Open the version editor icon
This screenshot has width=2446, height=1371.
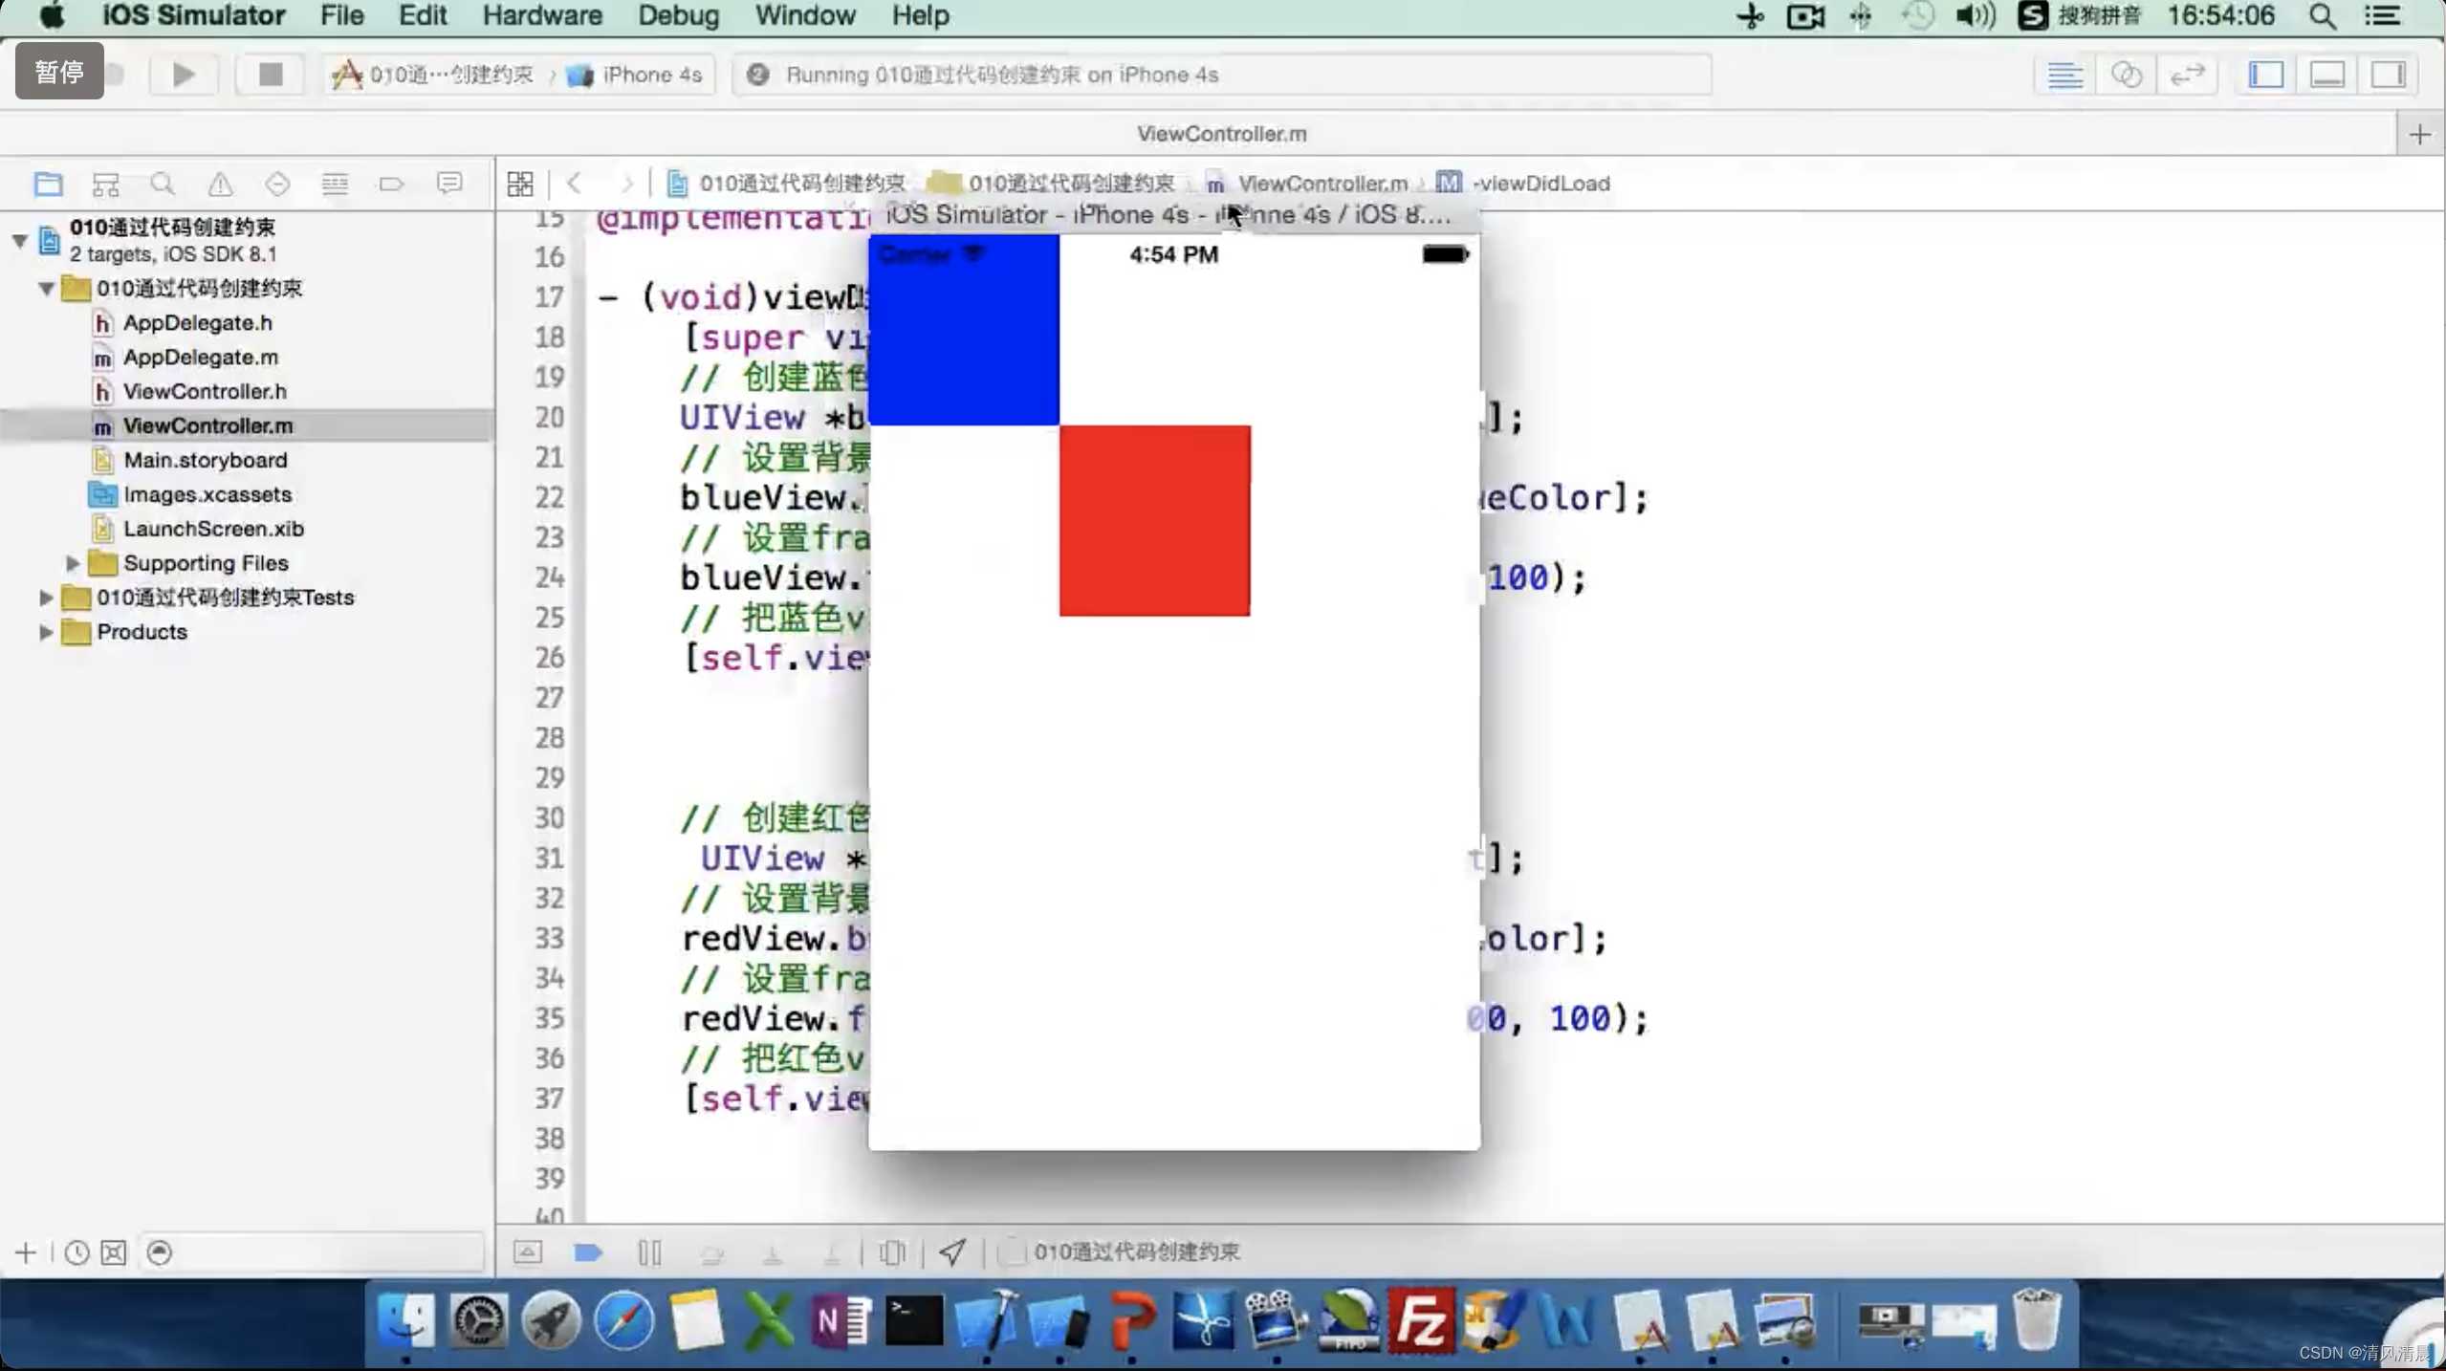coord(2187,75)
